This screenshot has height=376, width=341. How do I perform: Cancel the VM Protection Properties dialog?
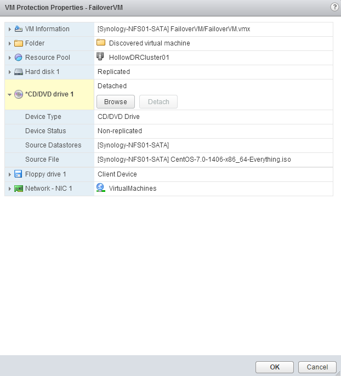point(317,367)
